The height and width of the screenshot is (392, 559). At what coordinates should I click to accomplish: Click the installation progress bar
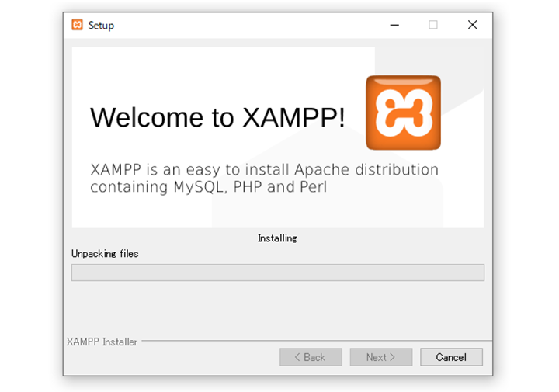coord(278,272)
